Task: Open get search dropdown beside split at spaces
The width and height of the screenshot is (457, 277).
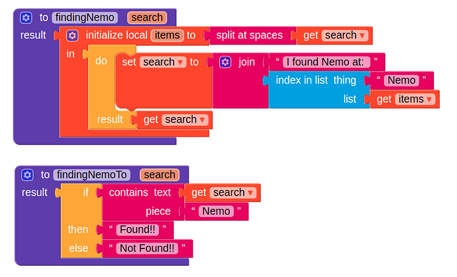Action: [x=363, y=35]
